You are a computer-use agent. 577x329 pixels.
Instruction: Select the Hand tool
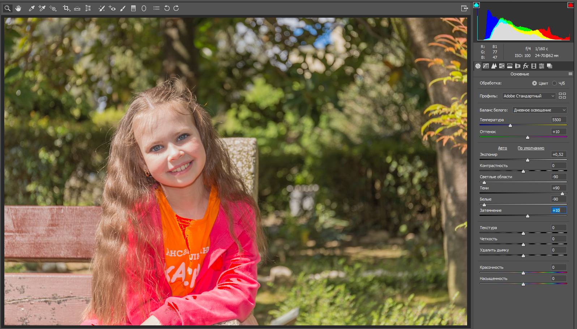click(18, 8)
